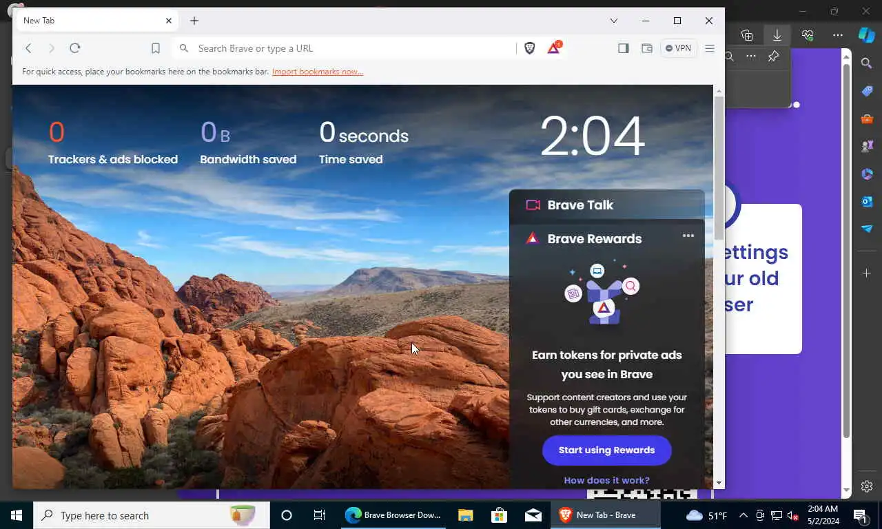This screenshot has height=529, width=882.
Task: Open Edge Collections icon in the background window
Action: pos(747,35)
